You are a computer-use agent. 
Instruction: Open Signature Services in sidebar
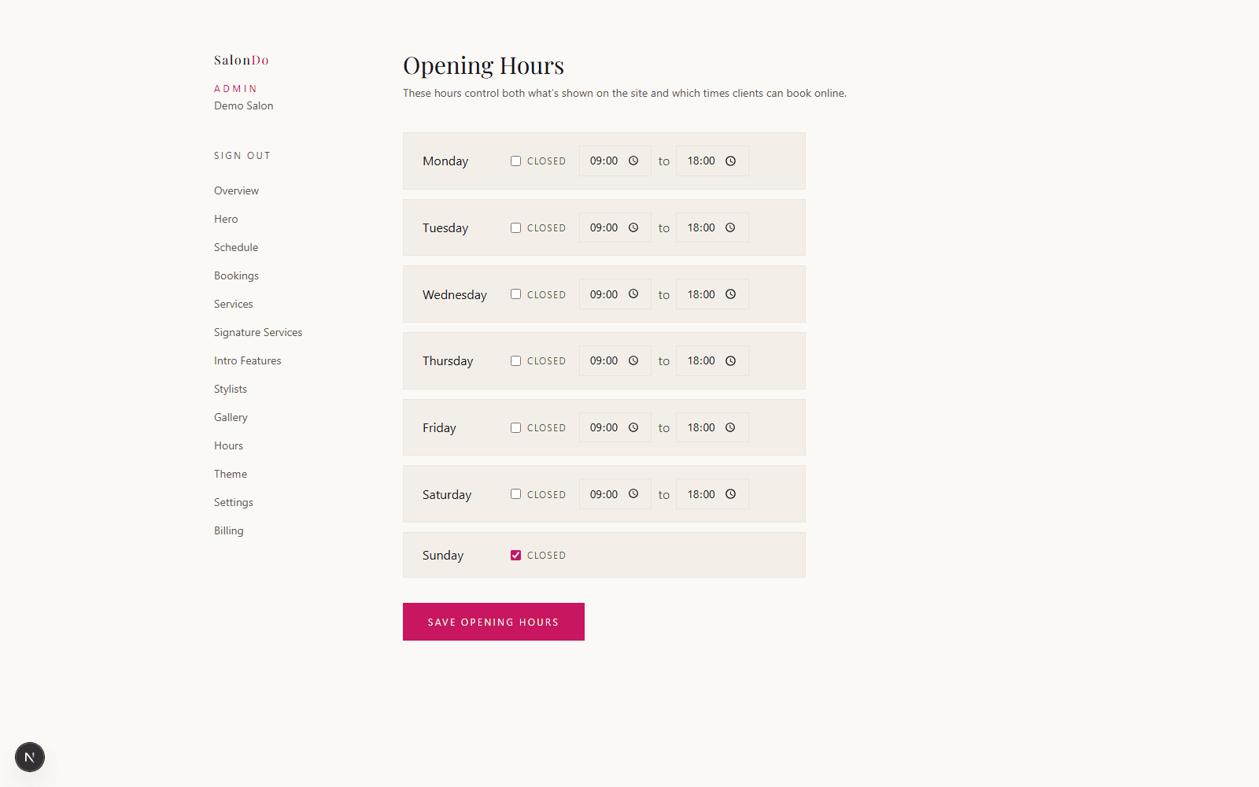(258, 332)
